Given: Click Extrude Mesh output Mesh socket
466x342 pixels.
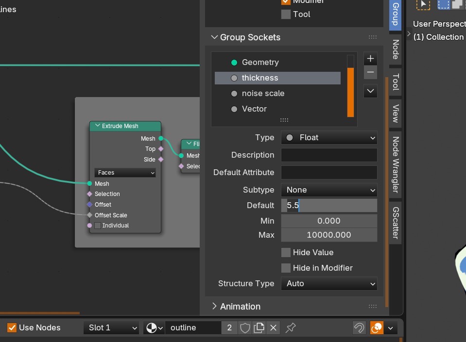Looking at the screenshot, I should [161, 138].
